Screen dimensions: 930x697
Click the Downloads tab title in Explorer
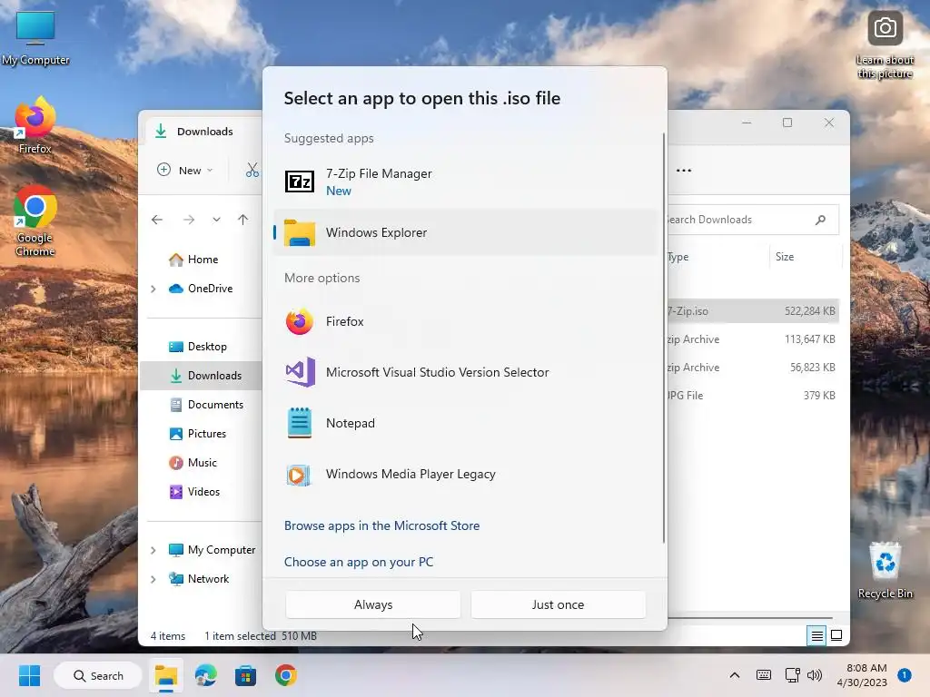[204, 132]
